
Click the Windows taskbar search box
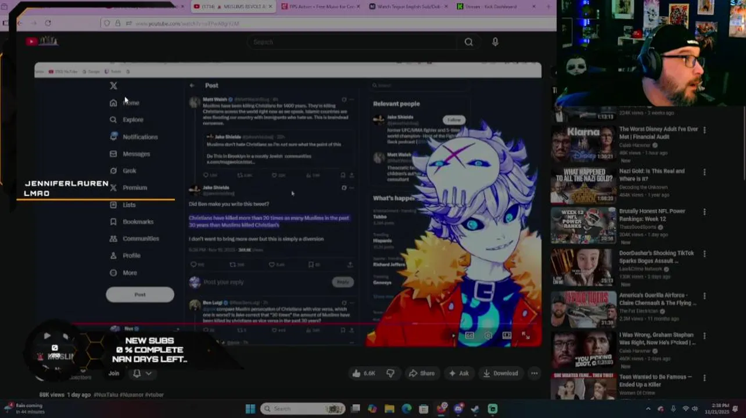(x=302, y=409)
